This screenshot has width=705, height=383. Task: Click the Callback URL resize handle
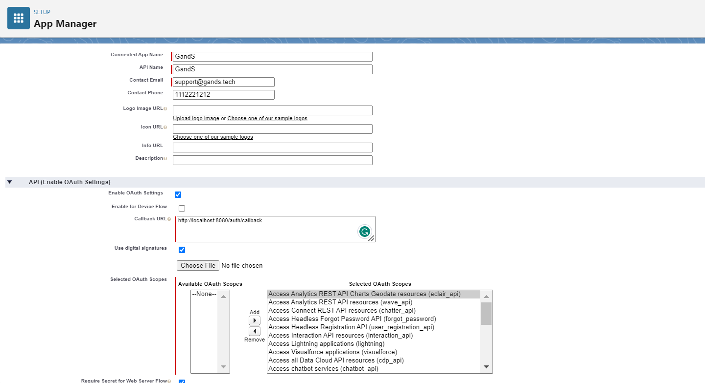(372, 239)
